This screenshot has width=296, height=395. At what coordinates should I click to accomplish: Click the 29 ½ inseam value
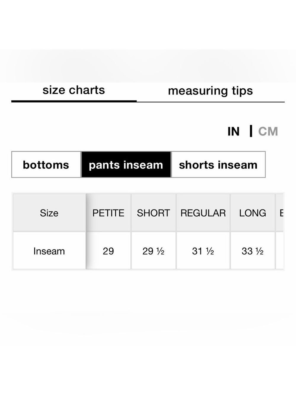[153, 251]
